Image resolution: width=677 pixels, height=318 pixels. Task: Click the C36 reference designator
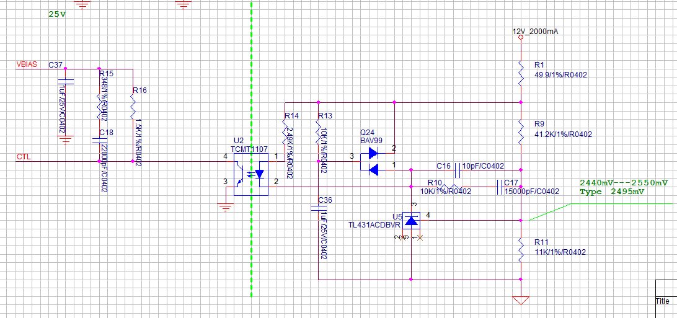click(325, 200)
